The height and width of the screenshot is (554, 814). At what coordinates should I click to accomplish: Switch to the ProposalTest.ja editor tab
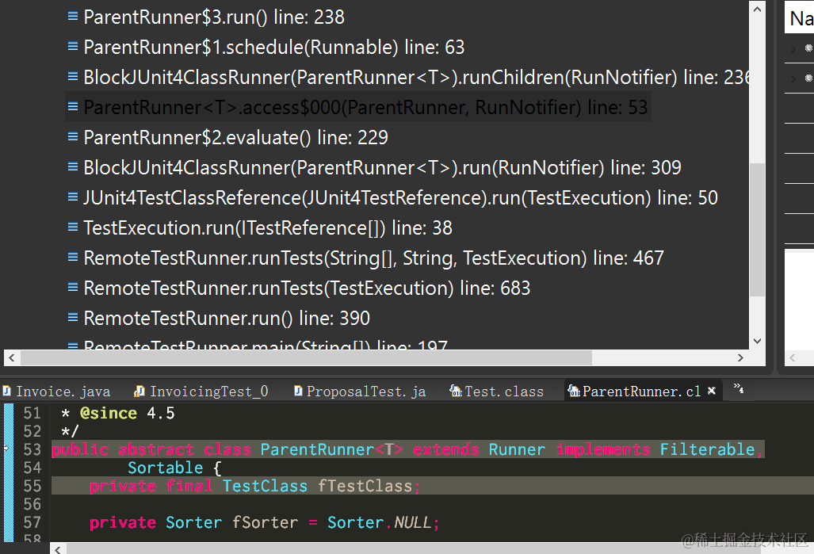coord(361,392)
